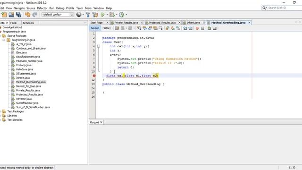The image size is (302, 170).
Task: Click the Find Selection magnifier icon
Action: [139, 28]
